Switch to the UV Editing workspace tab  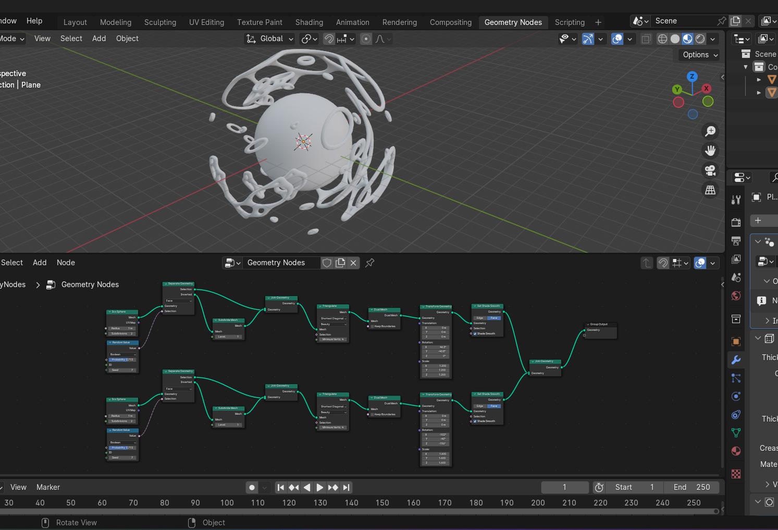point(206,22)
